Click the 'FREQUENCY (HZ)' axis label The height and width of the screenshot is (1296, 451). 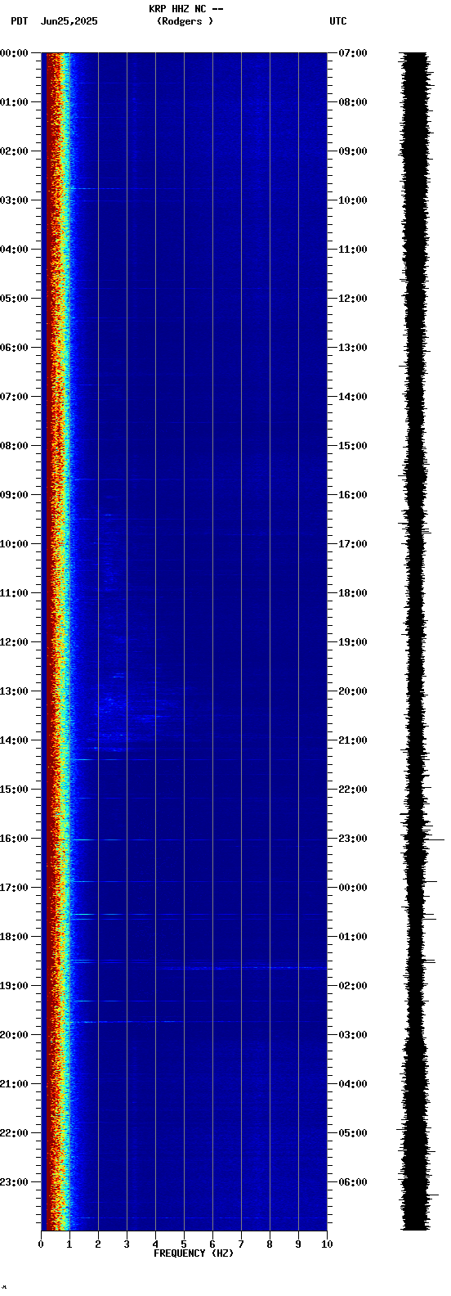click(194, 1253)
